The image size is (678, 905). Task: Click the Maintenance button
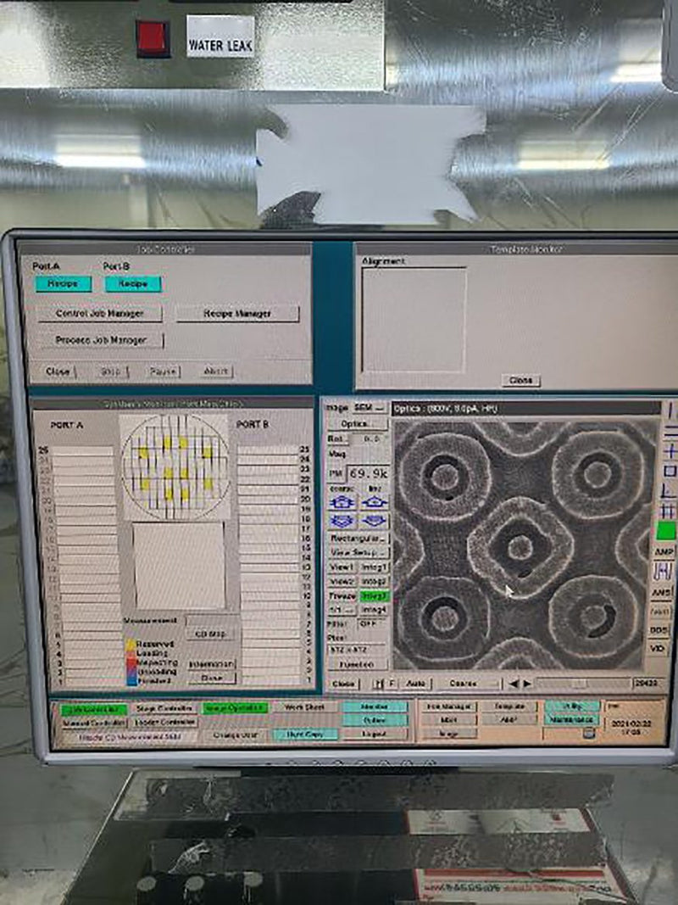tap(571, 720)
